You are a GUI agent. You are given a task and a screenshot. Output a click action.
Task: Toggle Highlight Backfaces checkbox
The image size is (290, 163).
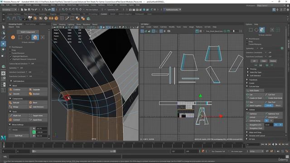pos(11,56)
